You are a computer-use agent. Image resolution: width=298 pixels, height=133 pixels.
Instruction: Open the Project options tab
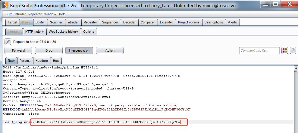pyautogui.click(x=189, y=22)
